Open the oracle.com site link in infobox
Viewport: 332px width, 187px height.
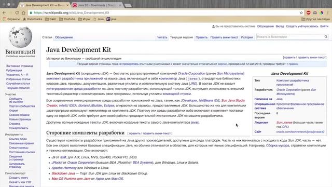click(300, 131)
